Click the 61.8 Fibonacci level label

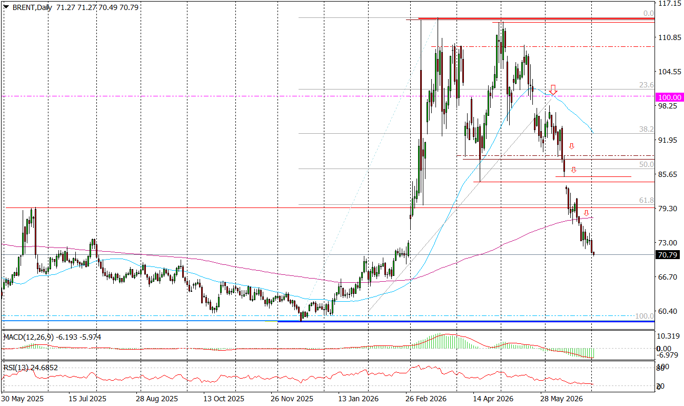pyautogui.click(x=646, y=200)
